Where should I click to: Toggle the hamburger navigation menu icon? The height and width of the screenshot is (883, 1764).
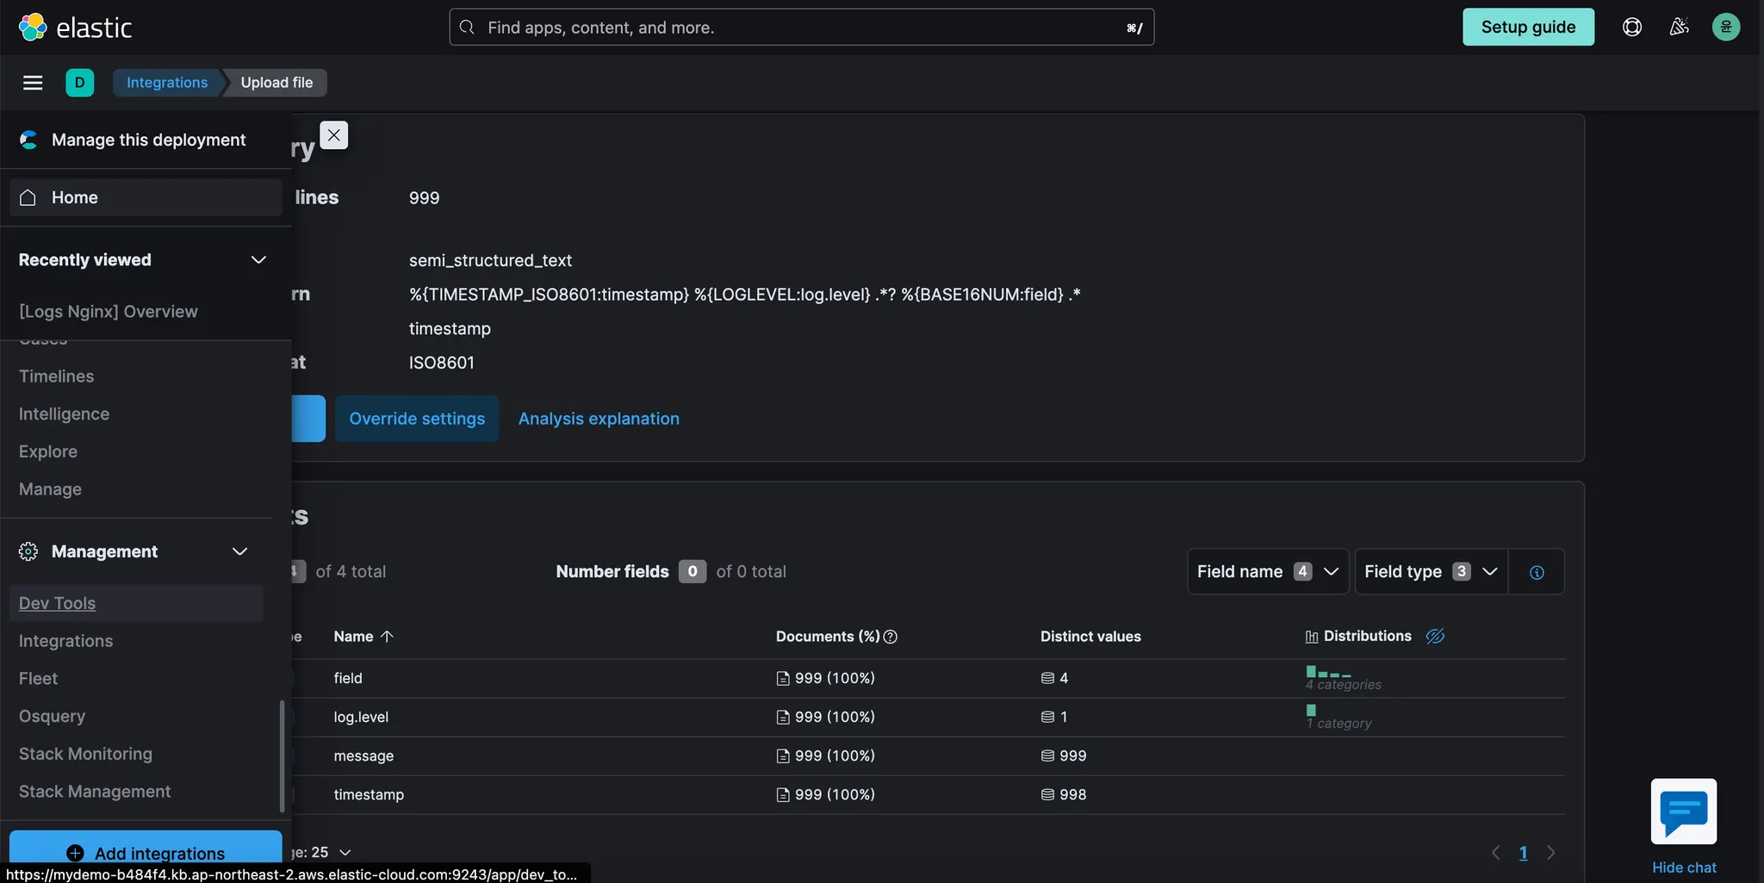point(33,83)
